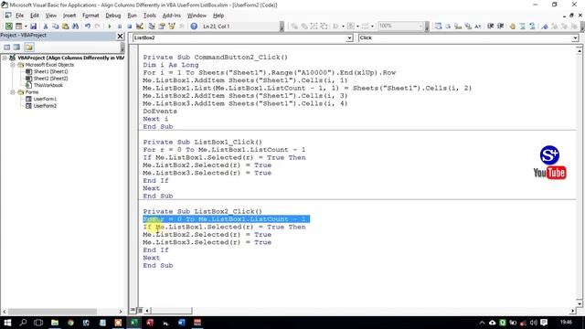Paste from clipboard using toolbar icon
Viewport: 585px width, 329px height.
(65, 27)
